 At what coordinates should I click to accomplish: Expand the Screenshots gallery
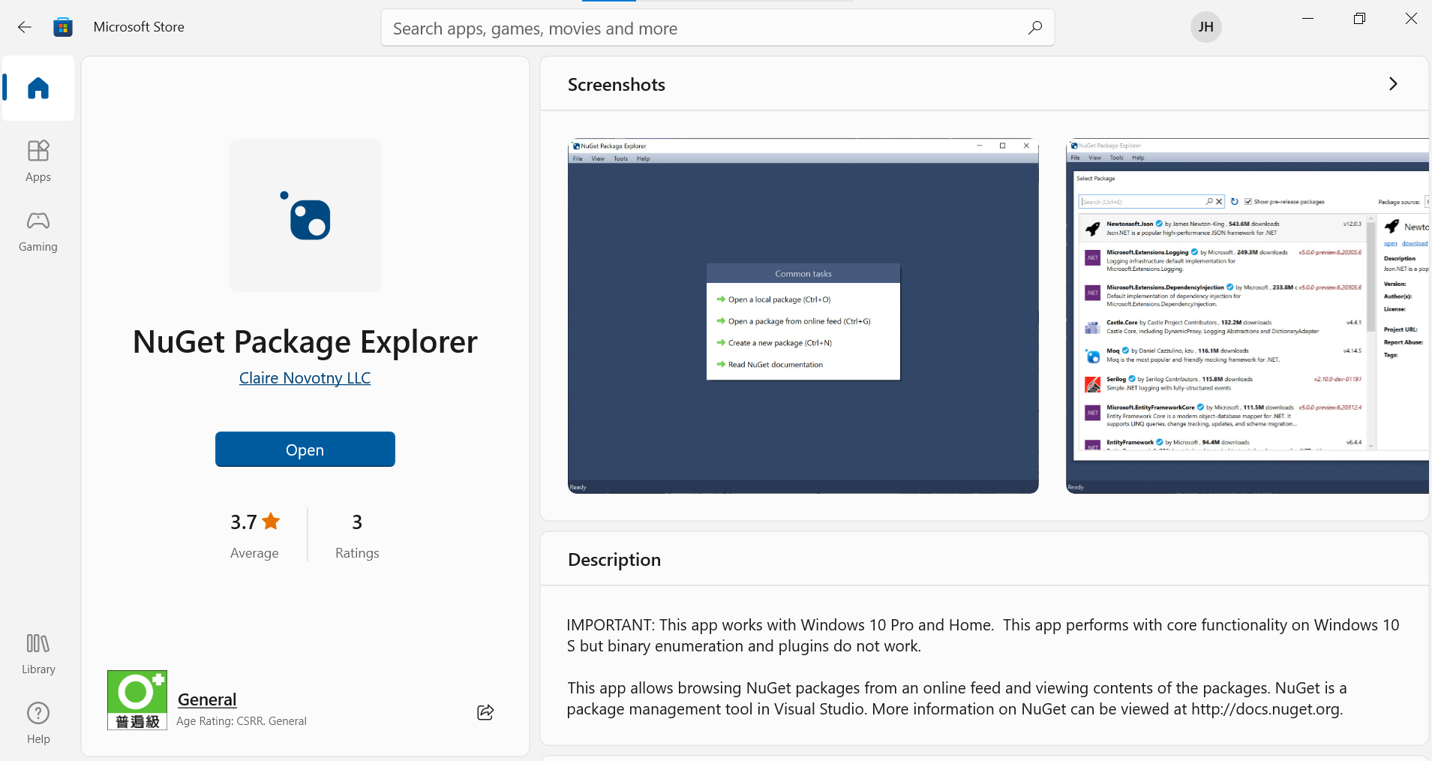click(1394, 84)
